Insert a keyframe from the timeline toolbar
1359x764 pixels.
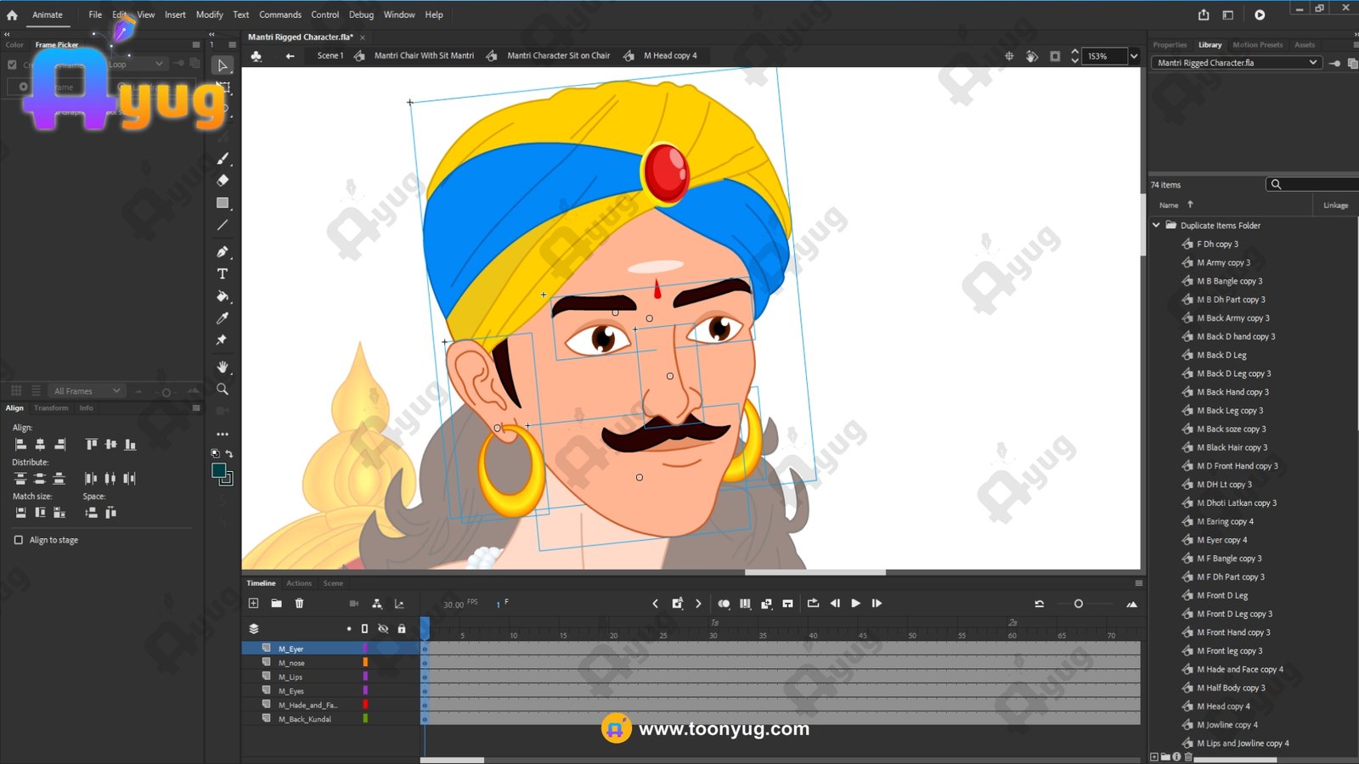point(677,604)
